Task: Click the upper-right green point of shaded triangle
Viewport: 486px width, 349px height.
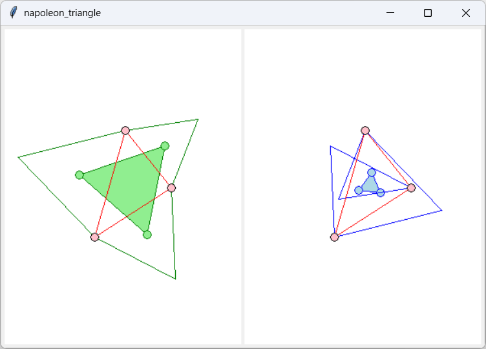Action: click(x=165, y=146)
